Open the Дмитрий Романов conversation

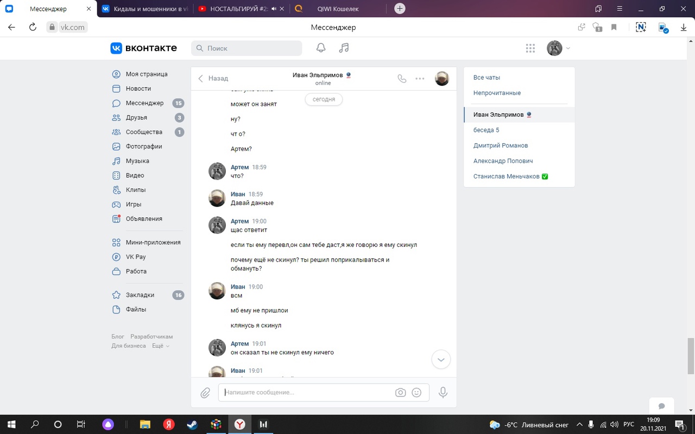(x=500, y=145)
